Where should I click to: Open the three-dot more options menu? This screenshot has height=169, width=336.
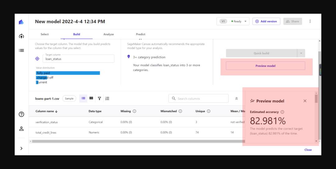pyautogui.click(x=310, y=21)
